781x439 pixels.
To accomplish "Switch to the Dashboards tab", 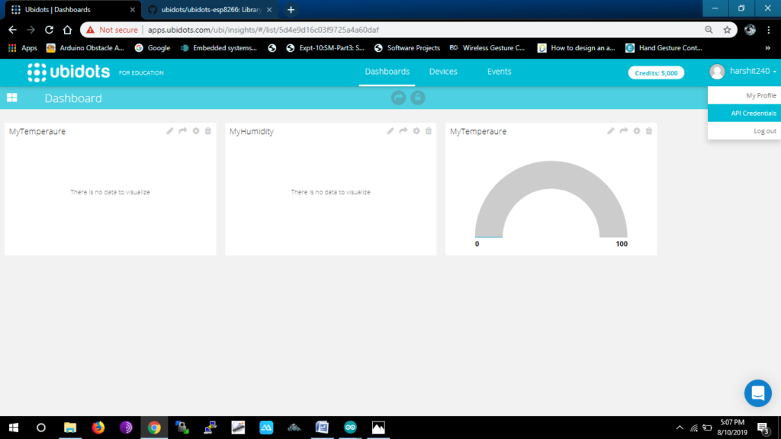I will 387,72.
